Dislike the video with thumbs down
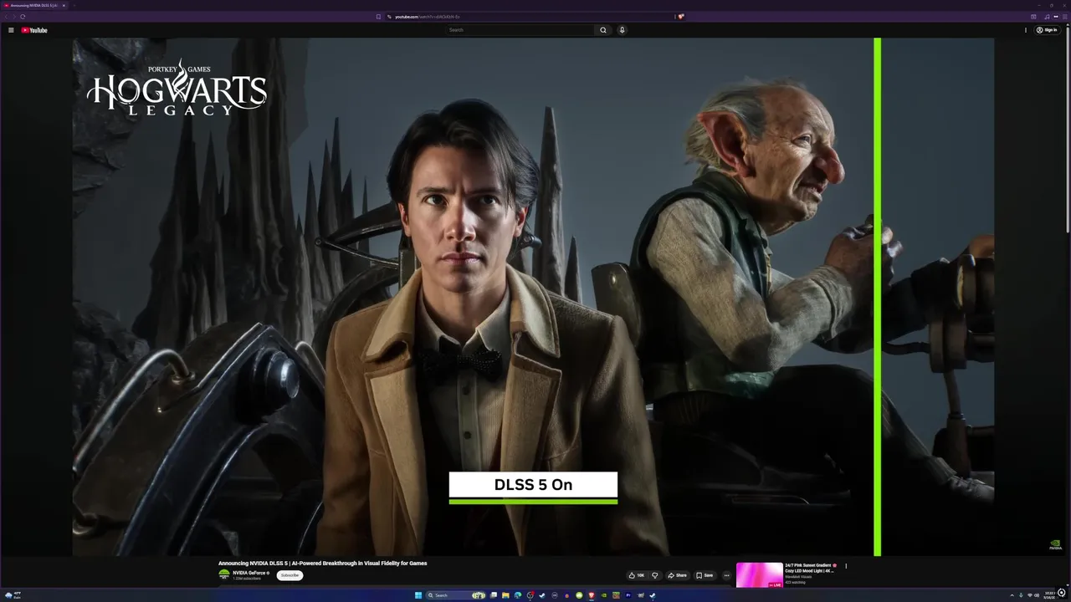The width and height of the screenshot is (1071, 602). pos(655,575)
